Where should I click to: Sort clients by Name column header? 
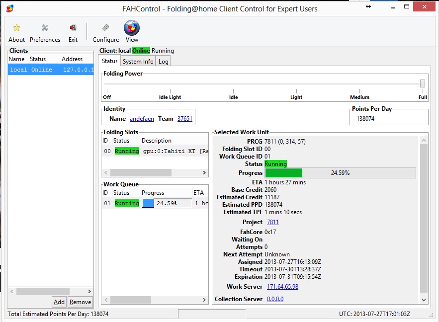16,59
